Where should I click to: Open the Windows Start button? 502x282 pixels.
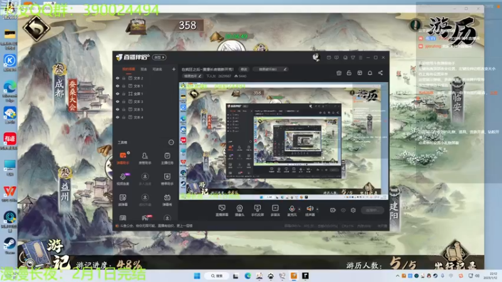197,276
